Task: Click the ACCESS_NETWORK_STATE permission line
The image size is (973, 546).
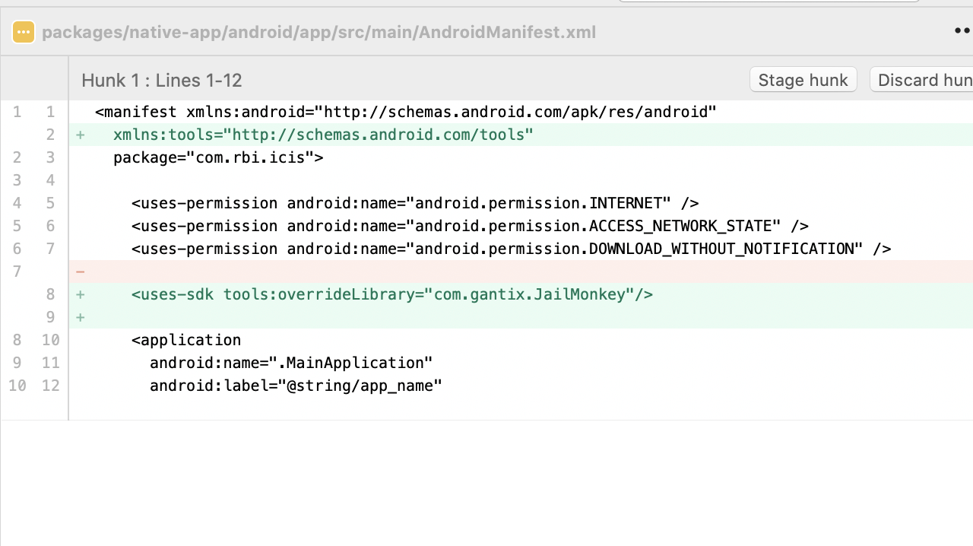Action: [x=521, y=226]
